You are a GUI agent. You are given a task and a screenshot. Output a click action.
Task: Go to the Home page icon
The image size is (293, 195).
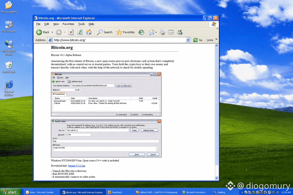click(89, 32)
